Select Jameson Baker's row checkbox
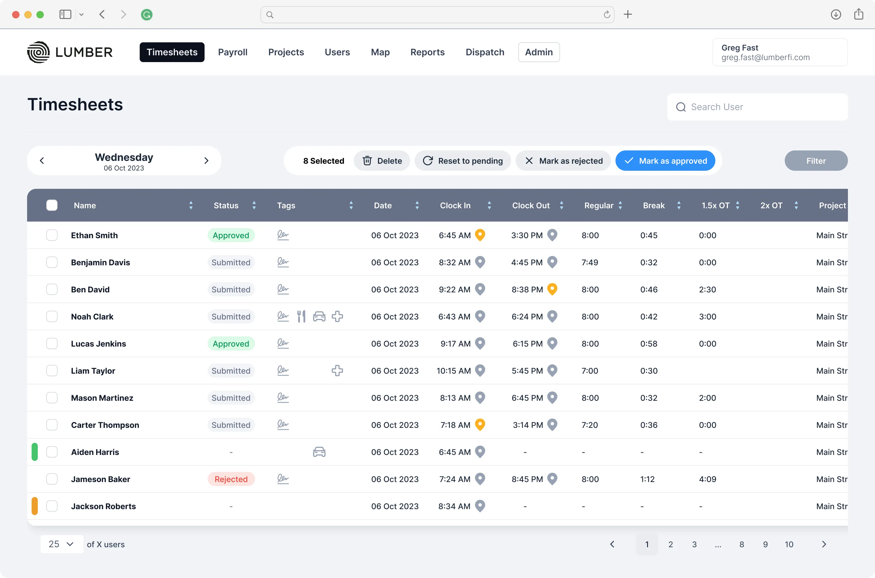 52,479
